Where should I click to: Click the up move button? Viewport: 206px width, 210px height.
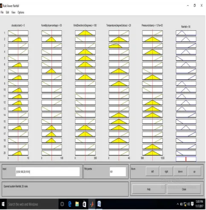pos(194,172)
